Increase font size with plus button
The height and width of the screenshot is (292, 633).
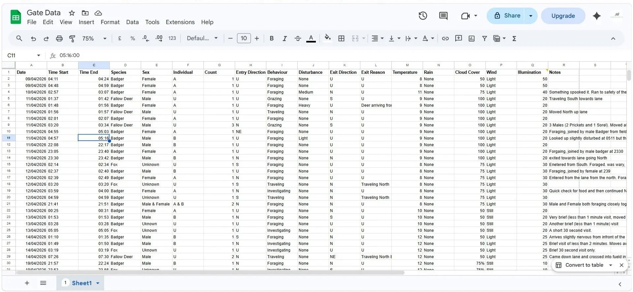[257, 39]
